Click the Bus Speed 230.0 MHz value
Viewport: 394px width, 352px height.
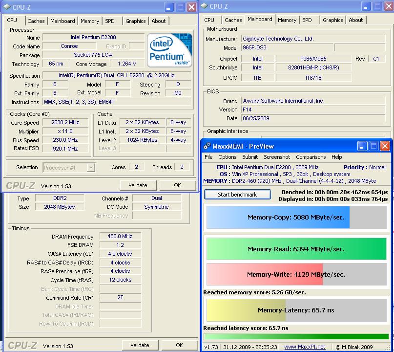pos(65,140)
